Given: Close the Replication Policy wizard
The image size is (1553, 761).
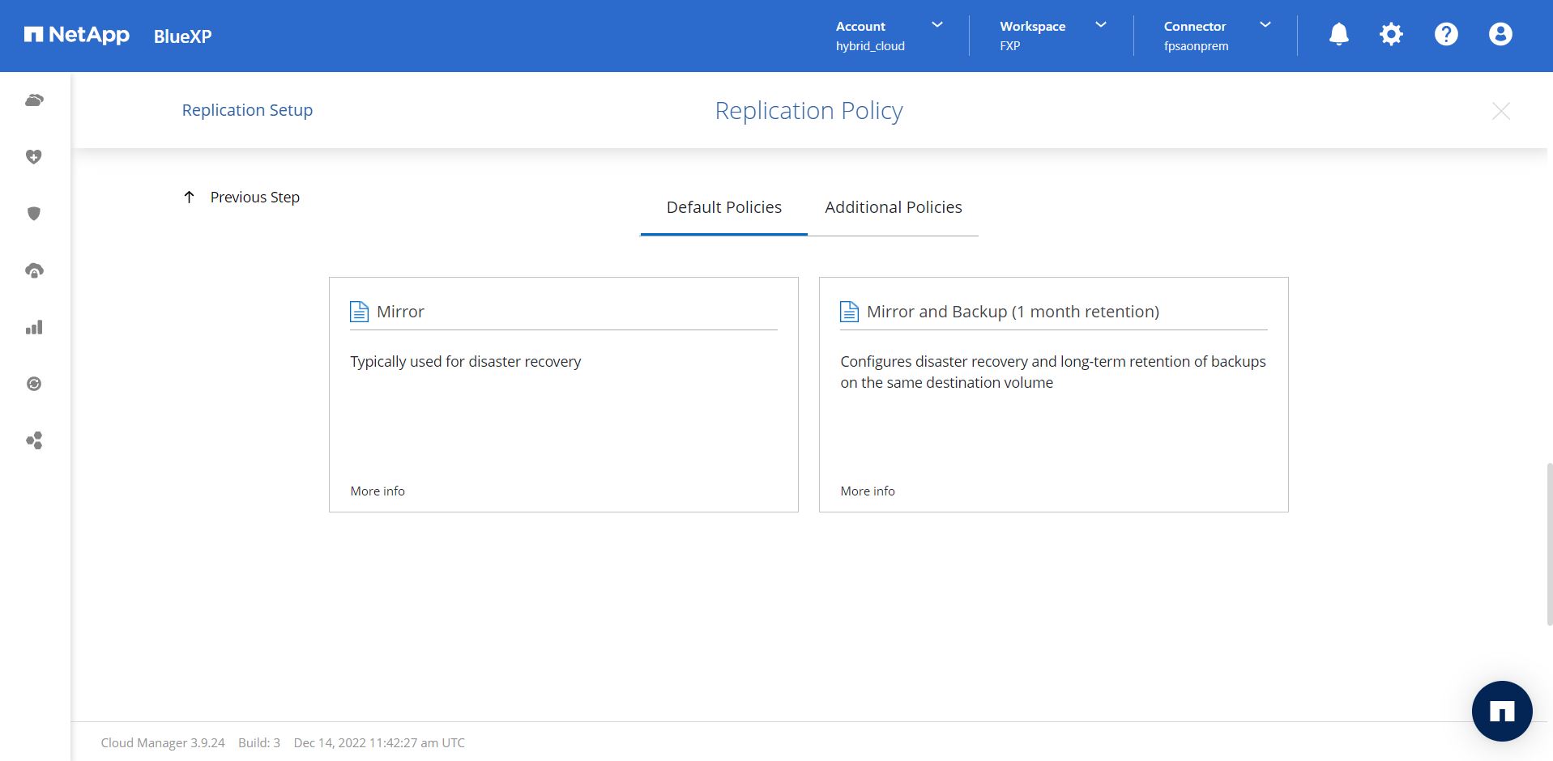Looking at the screenshot, I should 1500,111.
